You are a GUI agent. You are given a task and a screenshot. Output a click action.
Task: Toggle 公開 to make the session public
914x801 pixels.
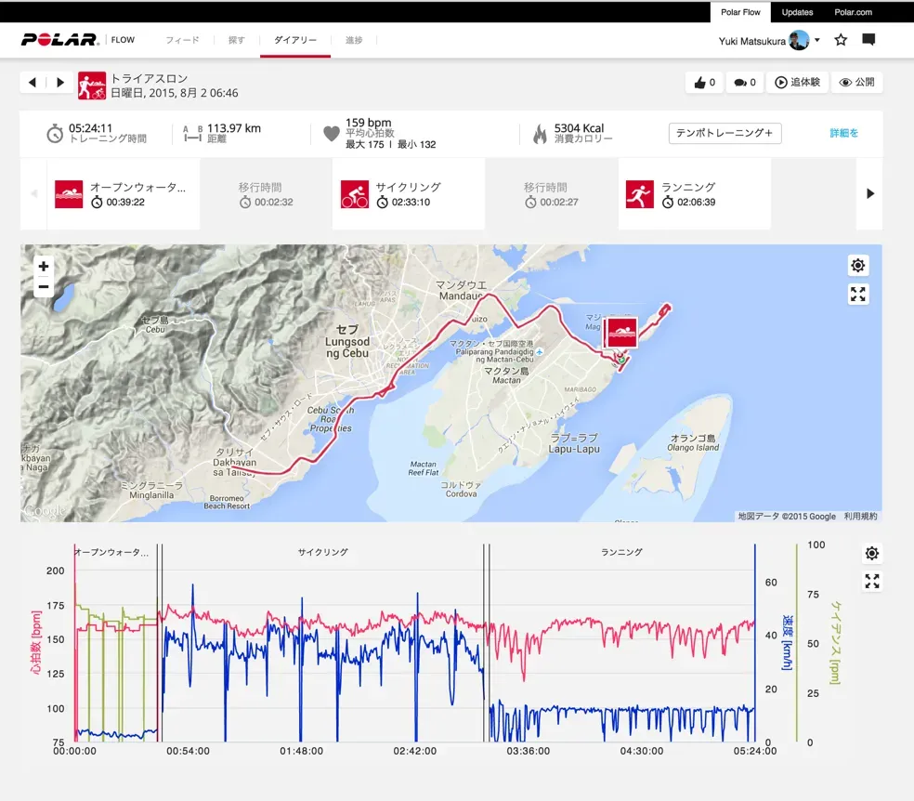pos(855,82)
